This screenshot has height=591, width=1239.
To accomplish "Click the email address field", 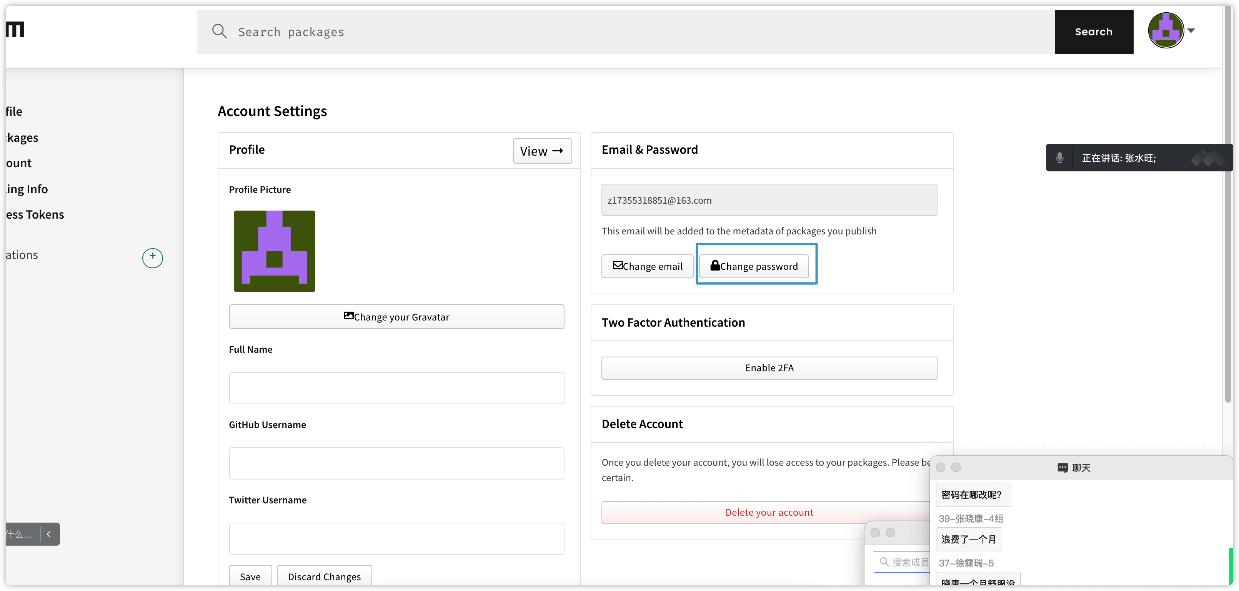I will click(769, 200).
